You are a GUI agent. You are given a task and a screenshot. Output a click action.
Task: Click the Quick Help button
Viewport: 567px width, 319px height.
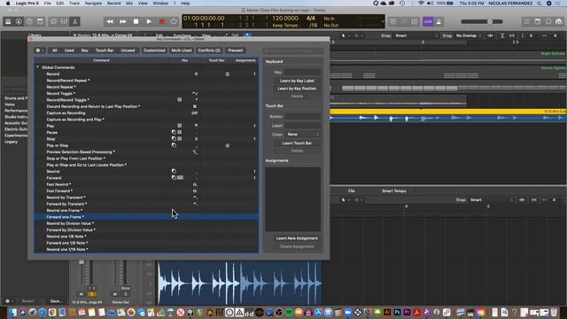pyautogui.click(x=29, y=21)
